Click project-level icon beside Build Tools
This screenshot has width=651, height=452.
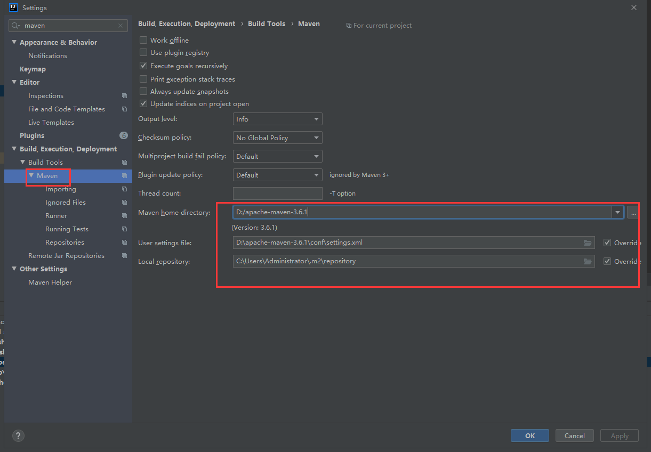(x=124, y=163)
